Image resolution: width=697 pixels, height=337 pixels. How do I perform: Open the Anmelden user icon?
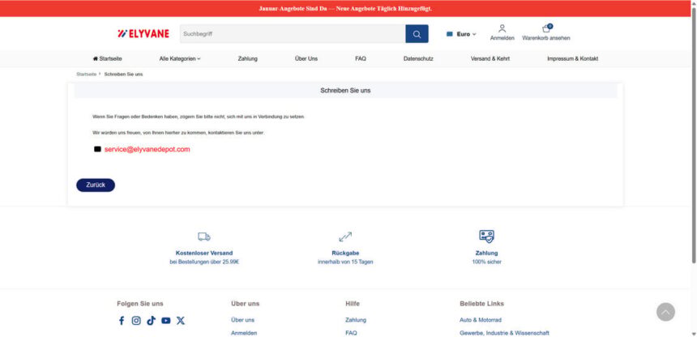coord(502,28)
